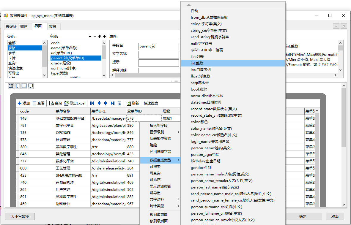Click the add field plus icon
Viewport: 351px width, 225px height.
pyautogui.click(x=90, y=36)
